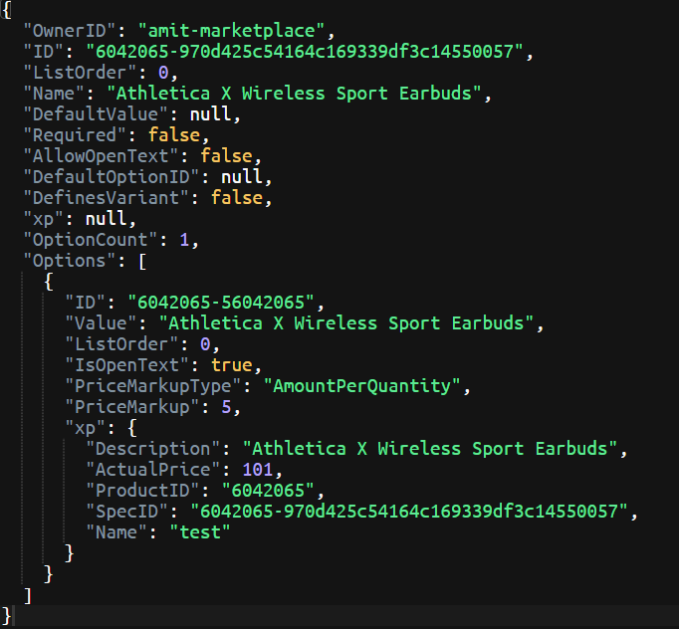Click the false value of "DefinesVariant"
Screen dimensions: 679x629
(237, 198)
